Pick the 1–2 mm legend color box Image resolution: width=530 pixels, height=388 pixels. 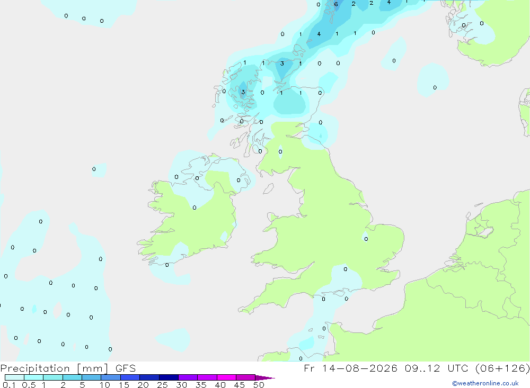(53, 377)
